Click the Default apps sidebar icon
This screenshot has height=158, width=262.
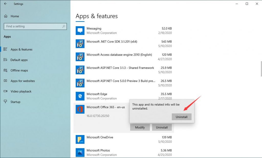click(6, 60)
